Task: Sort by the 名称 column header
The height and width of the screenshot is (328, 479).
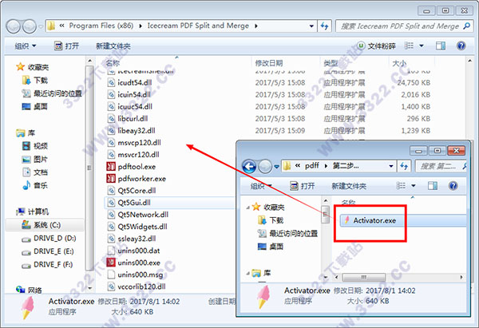Action: [113, 63]
